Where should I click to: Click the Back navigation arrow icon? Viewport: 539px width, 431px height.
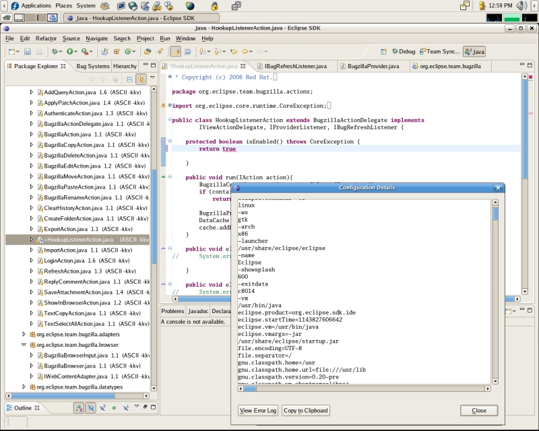point(245,52)
